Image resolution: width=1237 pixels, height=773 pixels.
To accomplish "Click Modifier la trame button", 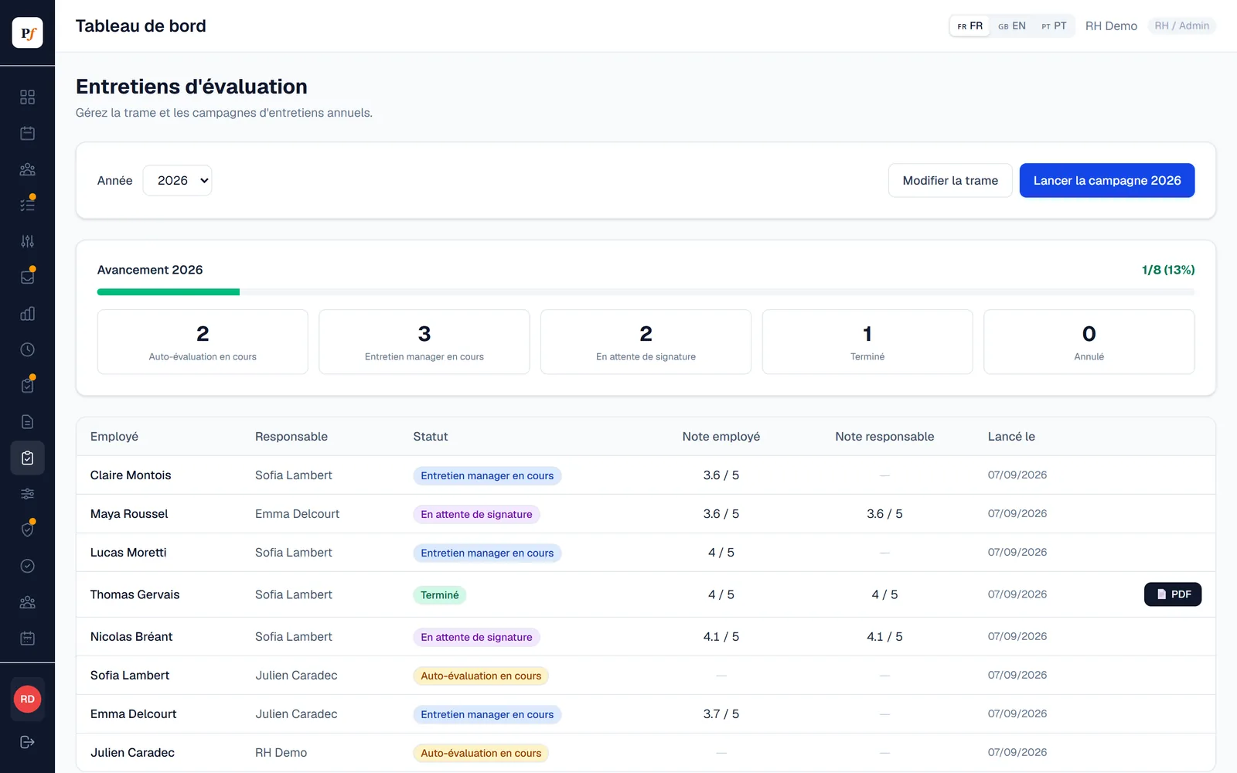I will tap(950, 180).
